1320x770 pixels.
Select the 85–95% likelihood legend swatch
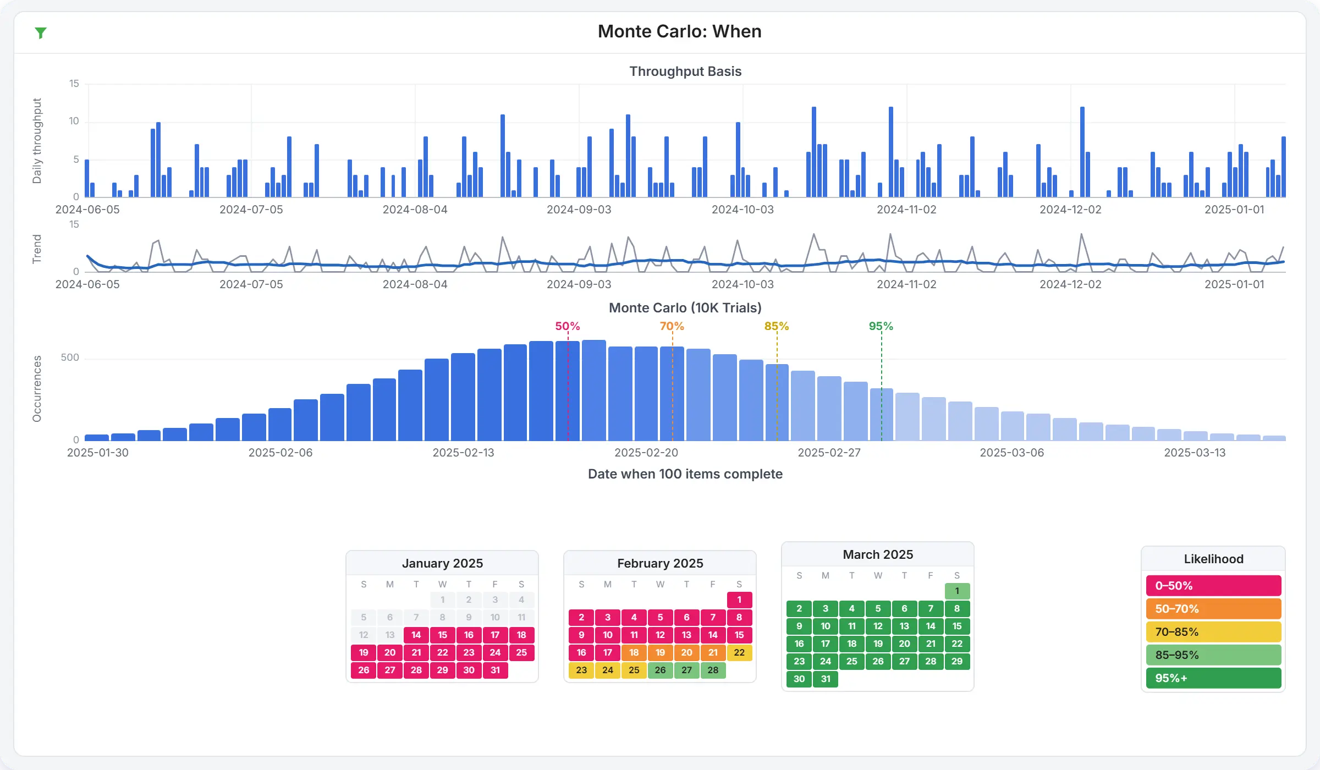[x=1213, y=655]
